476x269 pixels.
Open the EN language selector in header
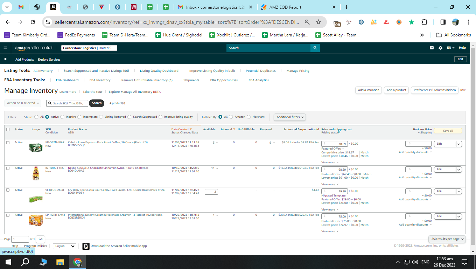pos(450,48)
